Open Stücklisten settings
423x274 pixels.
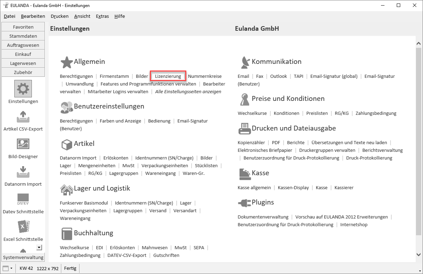[x=206, y=165]
